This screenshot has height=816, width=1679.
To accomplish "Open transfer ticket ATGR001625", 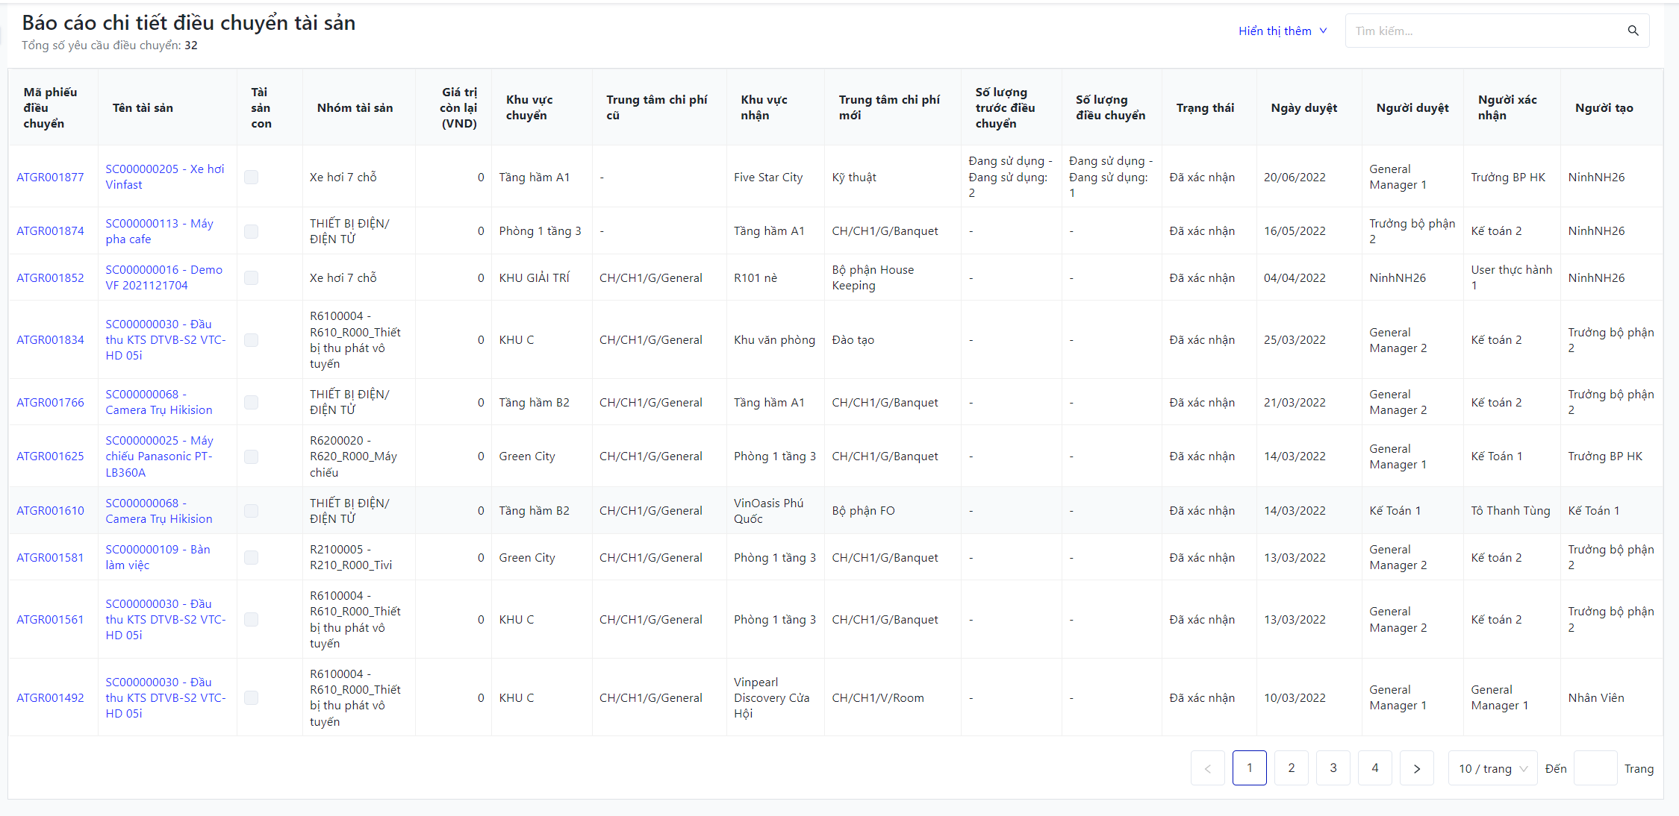I will click(50, 456).
